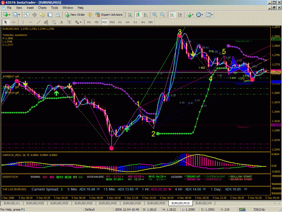Launch MetaEditor yellow diamond icon
The height and width of the screenshot is (212, 282).
[x=90, y=15]
